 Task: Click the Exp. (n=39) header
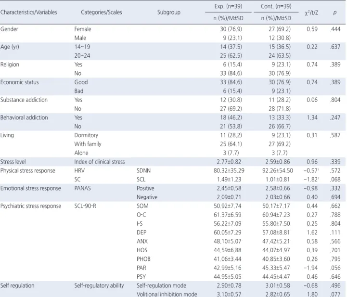tap(228, 6)
